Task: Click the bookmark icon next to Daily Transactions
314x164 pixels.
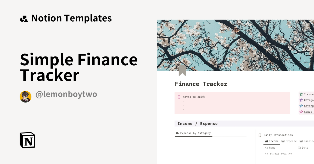Action: click(260, 135)
